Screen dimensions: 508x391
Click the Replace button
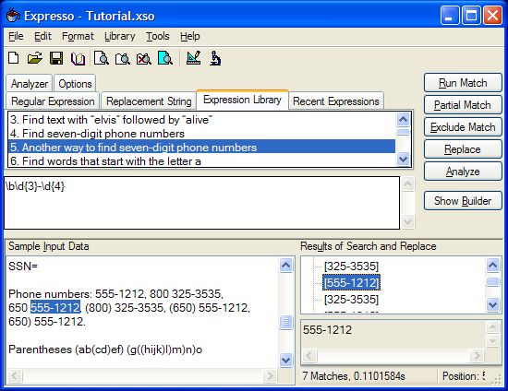tap(463, 149)
